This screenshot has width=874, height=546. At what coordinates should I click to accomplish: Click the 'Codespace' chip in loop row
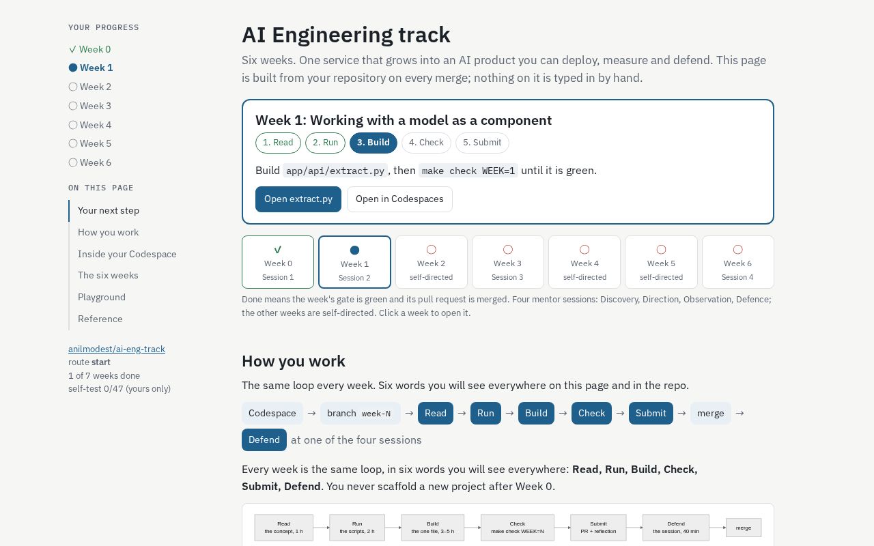(272, 413)
